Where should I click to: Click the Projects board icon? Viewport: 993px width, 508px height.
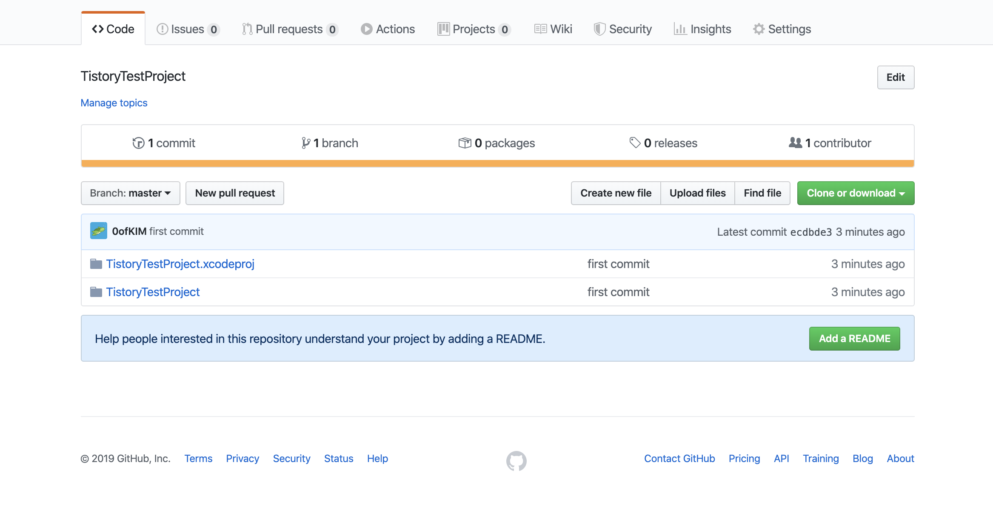(x=443, y=29)
